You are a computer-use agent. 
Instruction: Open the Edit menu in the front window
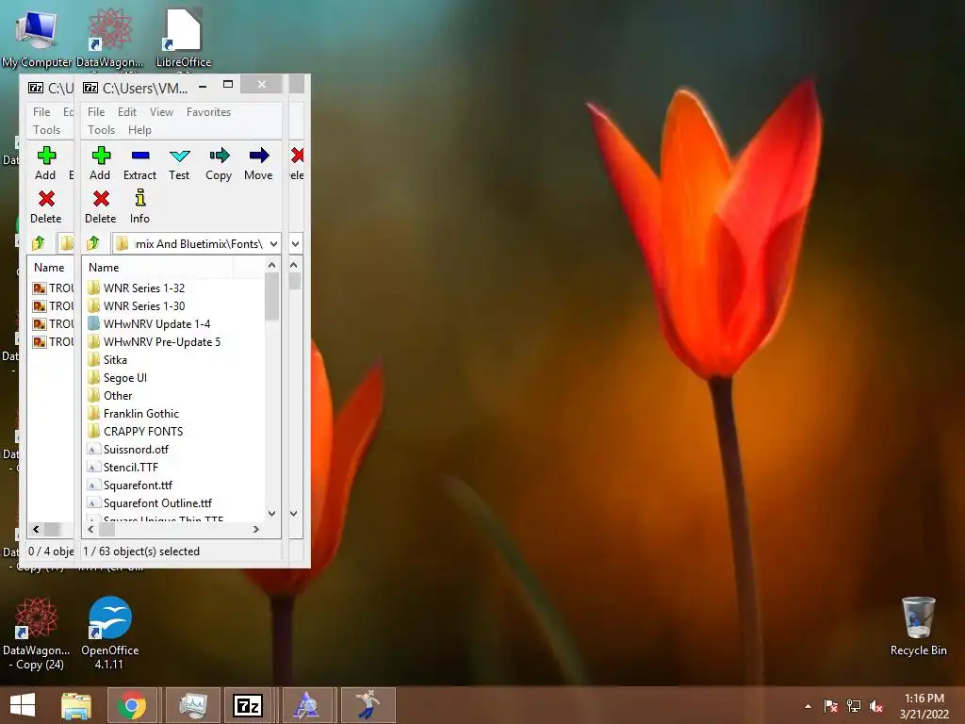pos(127,112)
